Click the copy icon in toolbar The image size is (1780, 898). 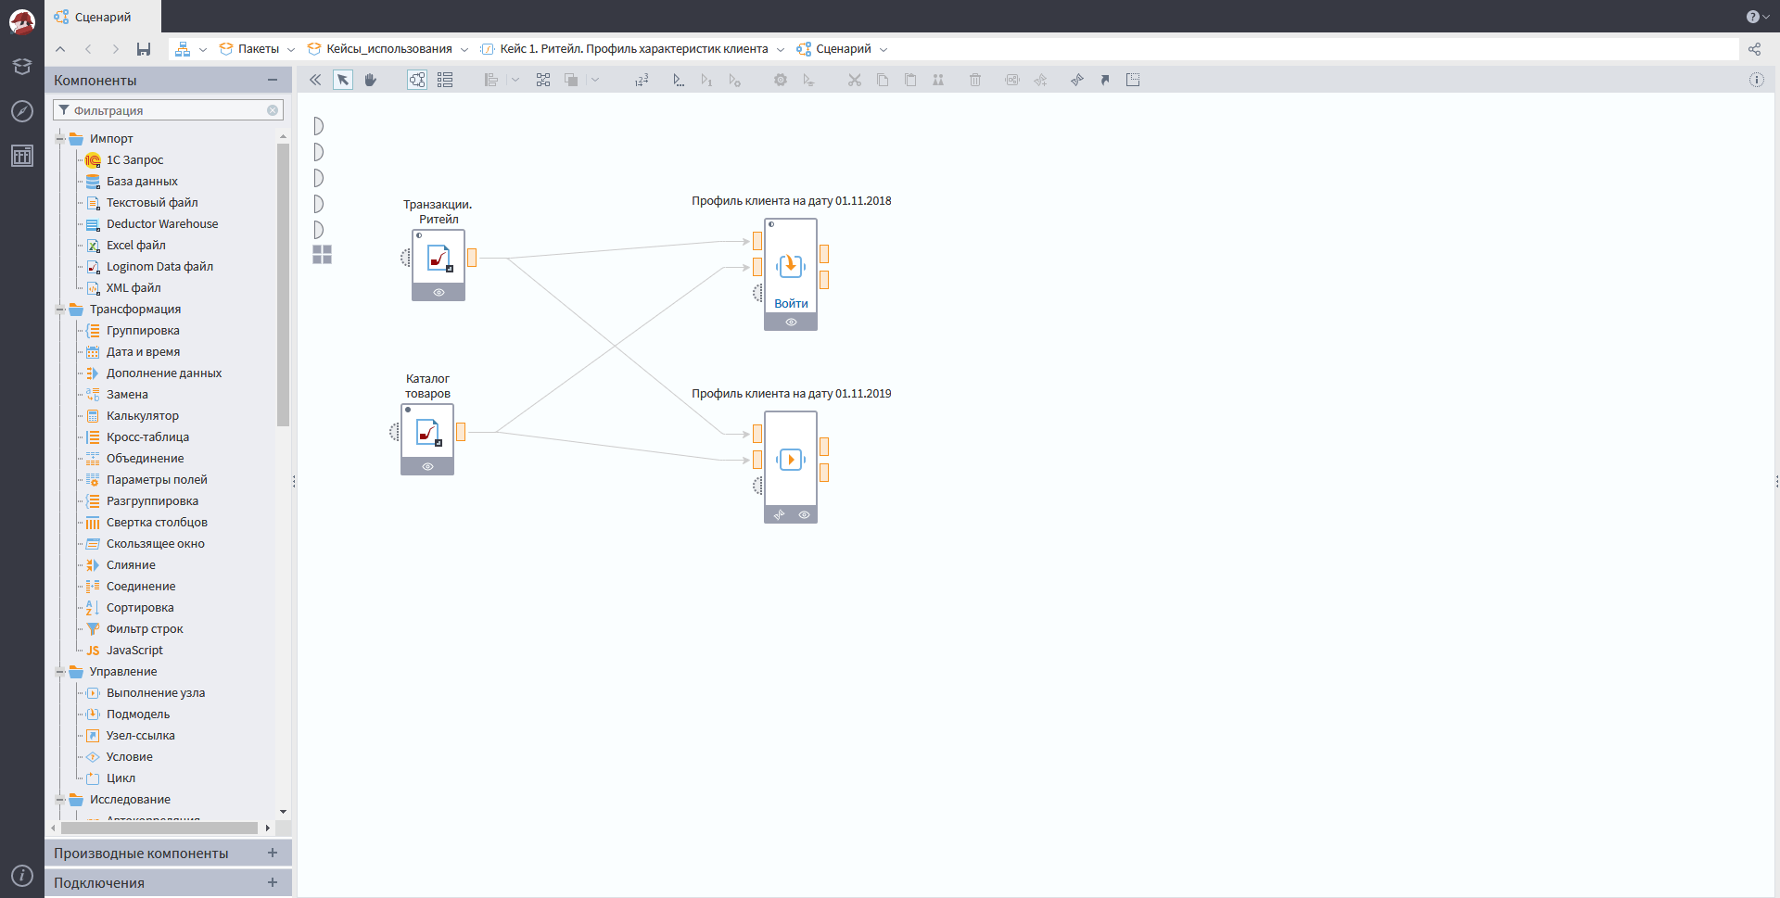pos(883,80)
